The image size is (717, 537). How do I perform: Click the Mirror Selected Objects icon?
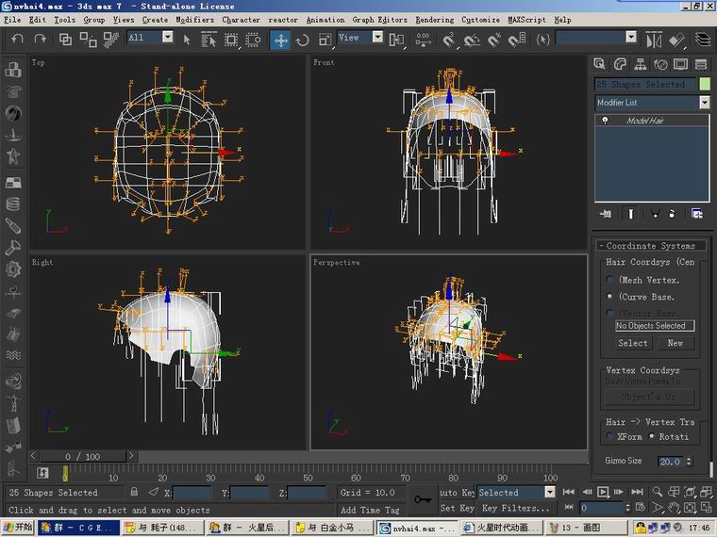point(654,41)
